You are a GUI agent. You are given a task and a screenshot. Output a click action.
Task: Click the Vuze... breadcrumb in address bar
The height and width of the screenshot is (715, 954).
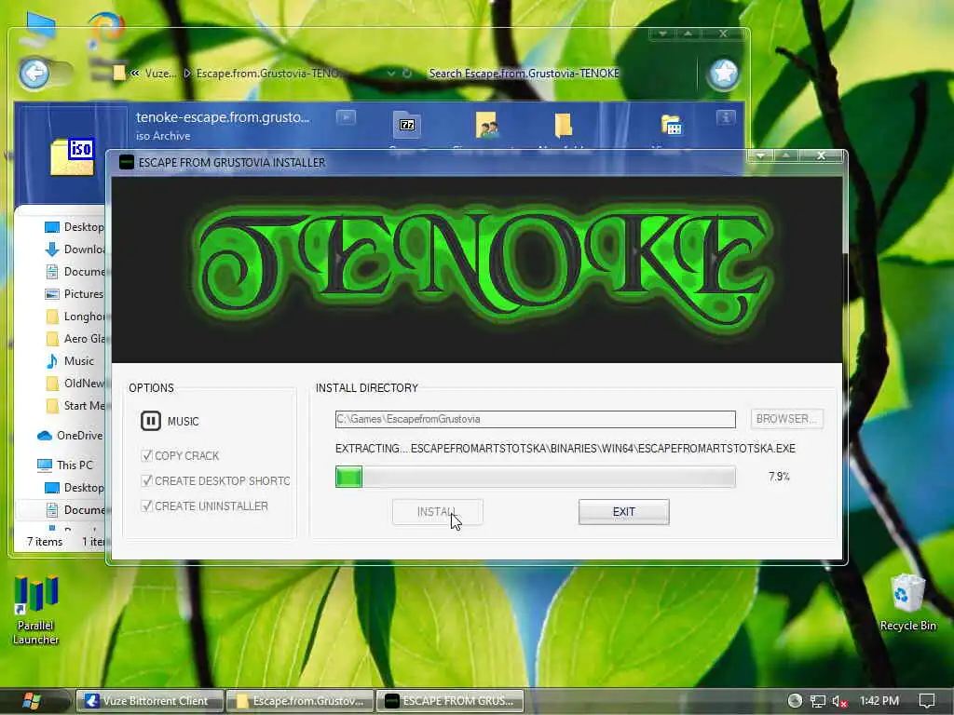click(x=160, y=74)
